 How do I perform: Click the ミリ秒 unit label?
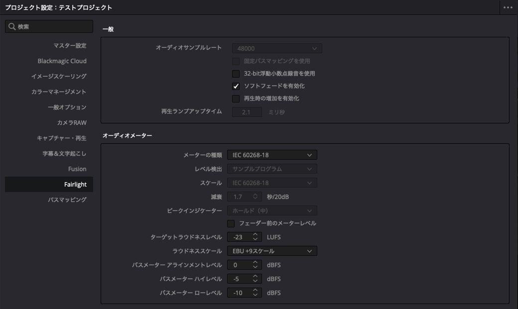point(276,112)
